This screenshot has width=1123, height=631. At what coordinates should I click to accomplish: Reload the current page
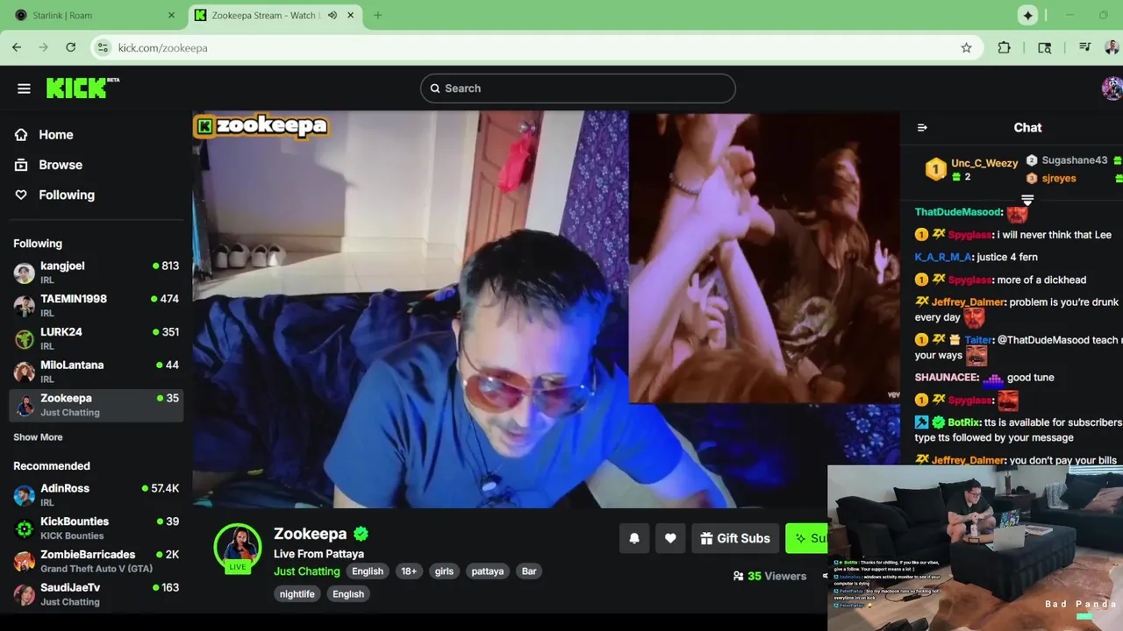(x=70, y=47)
